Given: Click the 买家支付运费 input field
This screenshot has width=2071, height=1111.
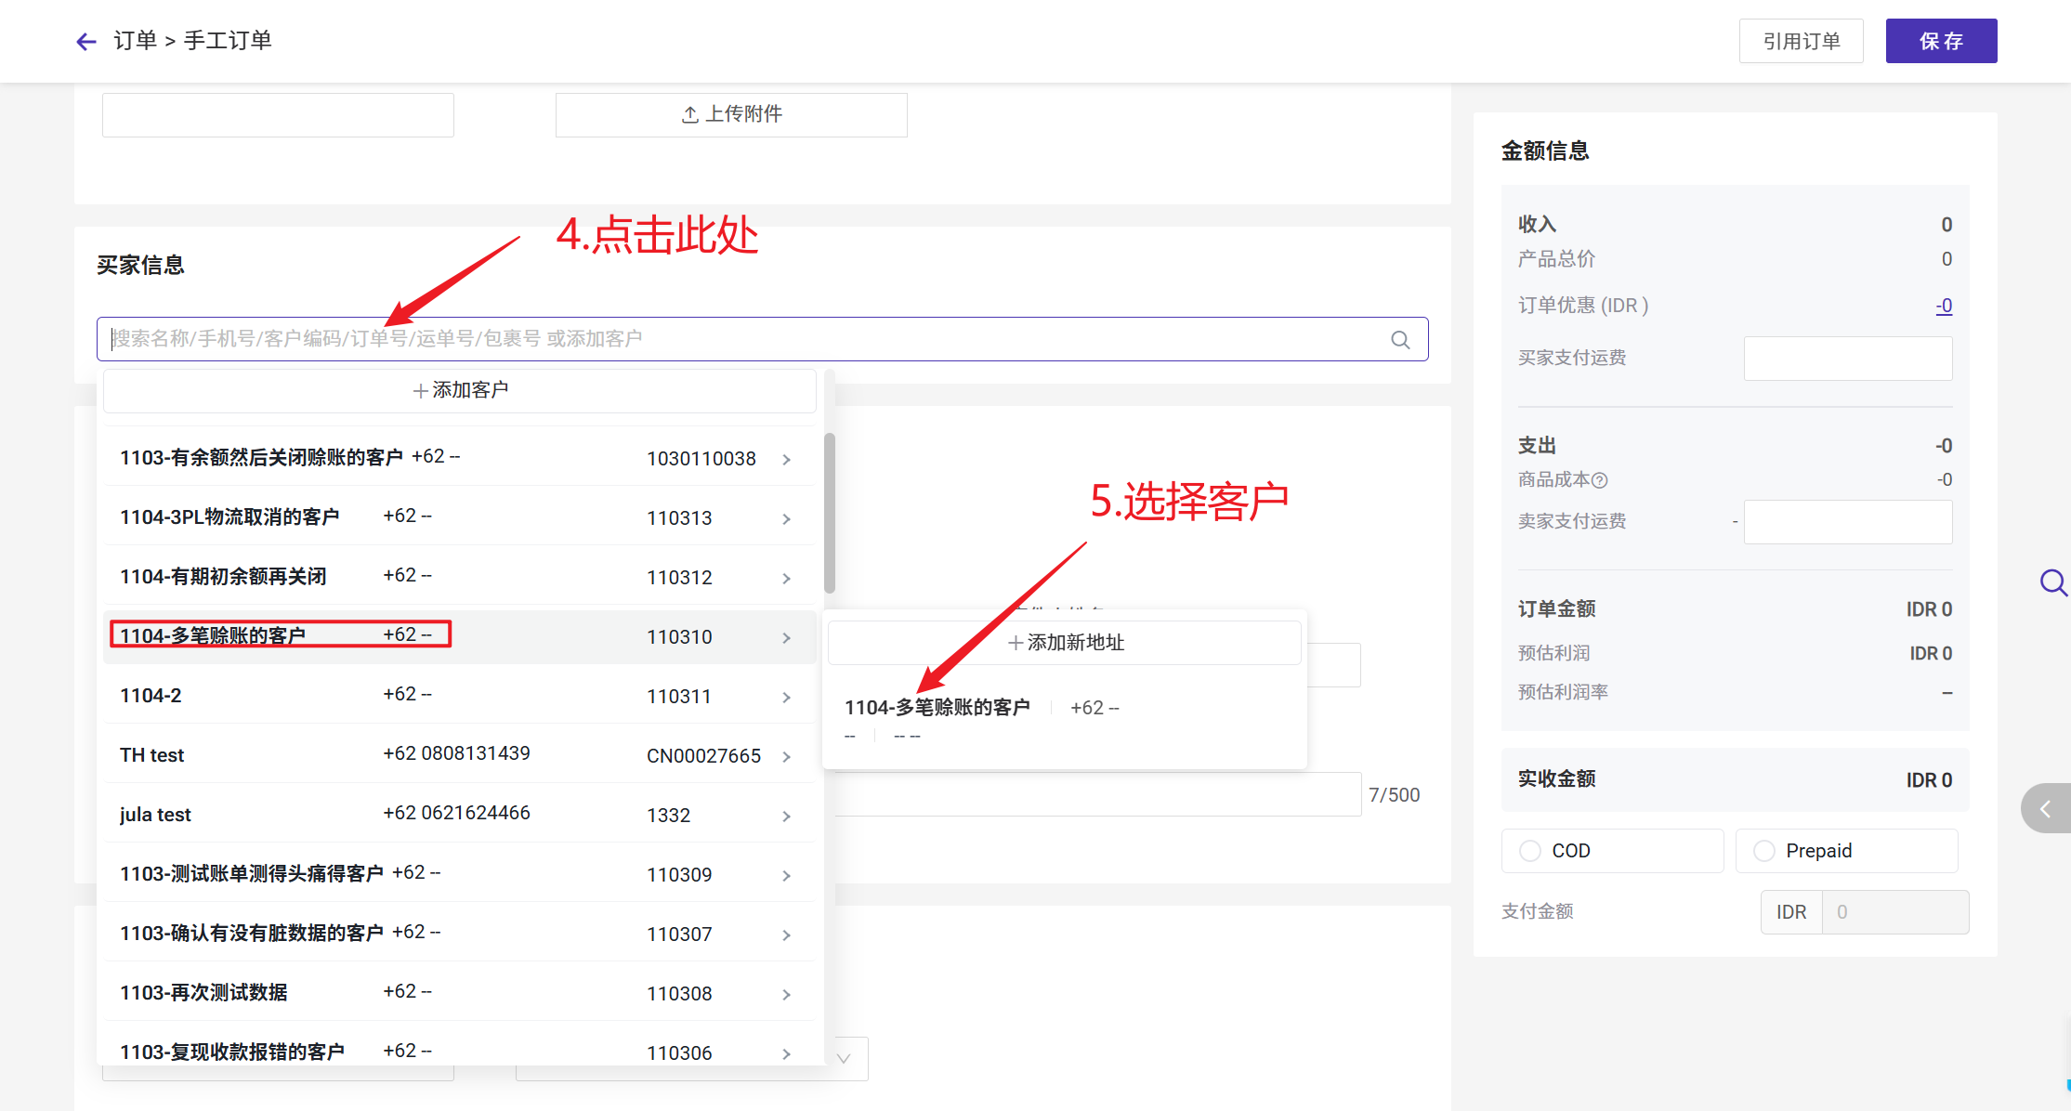Looking at the screenshot, I should pos(1847,359).
